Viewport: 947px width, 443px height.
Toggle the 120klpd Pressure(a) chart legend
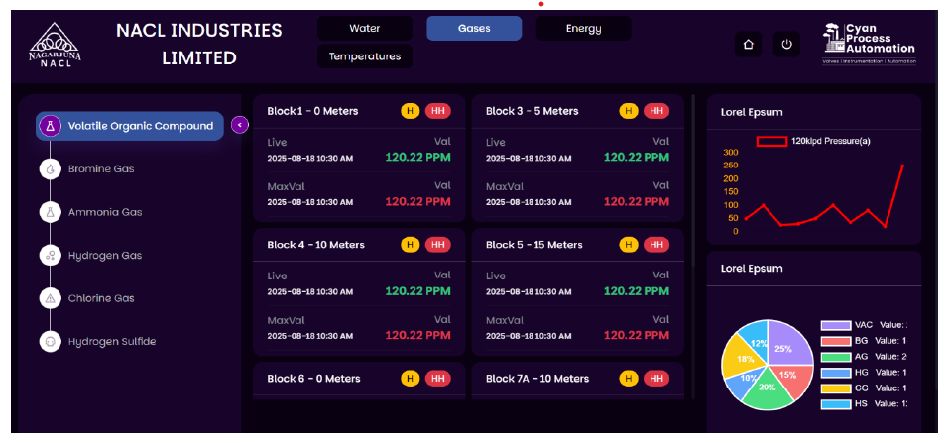pyautogui.click(x=772, y=142)
